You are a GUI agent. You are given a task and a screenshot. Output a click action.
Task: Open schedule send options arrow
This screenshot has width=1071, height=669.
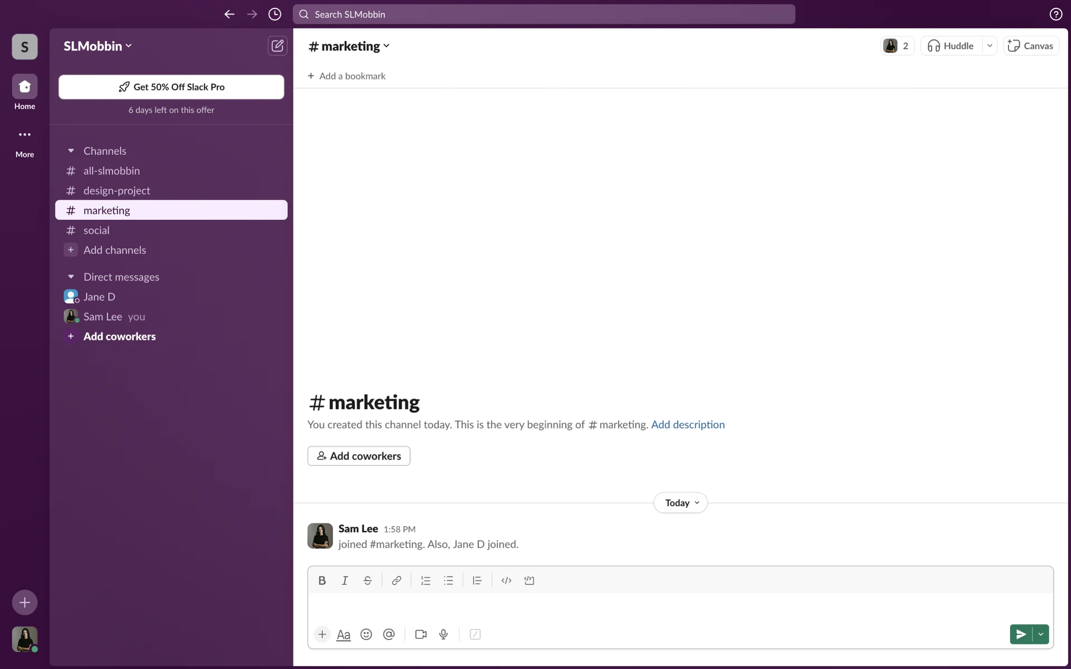click(x=1041, y=634)
